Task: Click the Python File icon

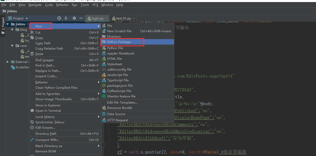Action: (104, 48)
